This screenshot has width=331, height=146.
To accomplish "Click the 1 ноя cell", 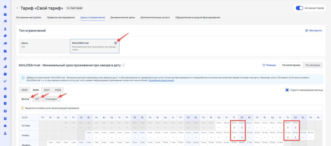I will [89, 135].
